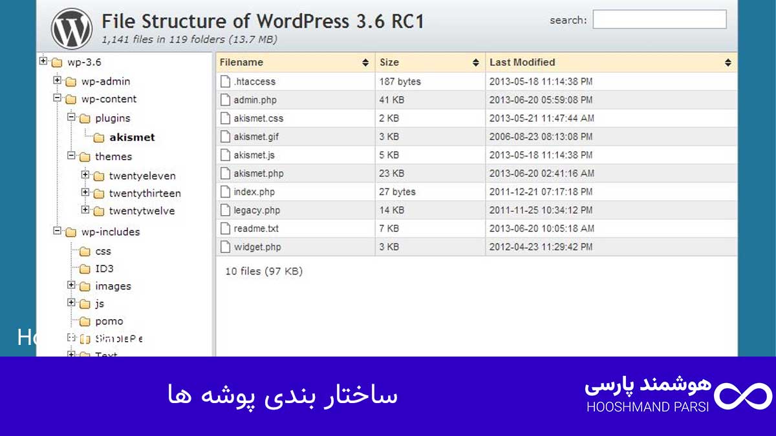776x436 pixels.
Task: Click the widget.php filename
Action: (x=257, y=247)
